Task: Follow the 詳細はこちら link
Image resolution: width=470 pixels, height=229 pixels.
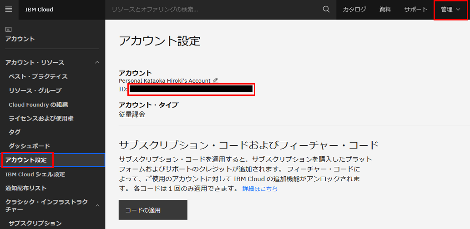Action: coord(260,189)
